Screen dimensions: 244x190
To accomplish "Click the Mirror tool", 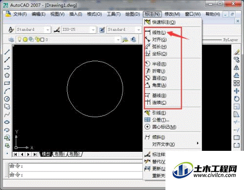I will point(237,68).
